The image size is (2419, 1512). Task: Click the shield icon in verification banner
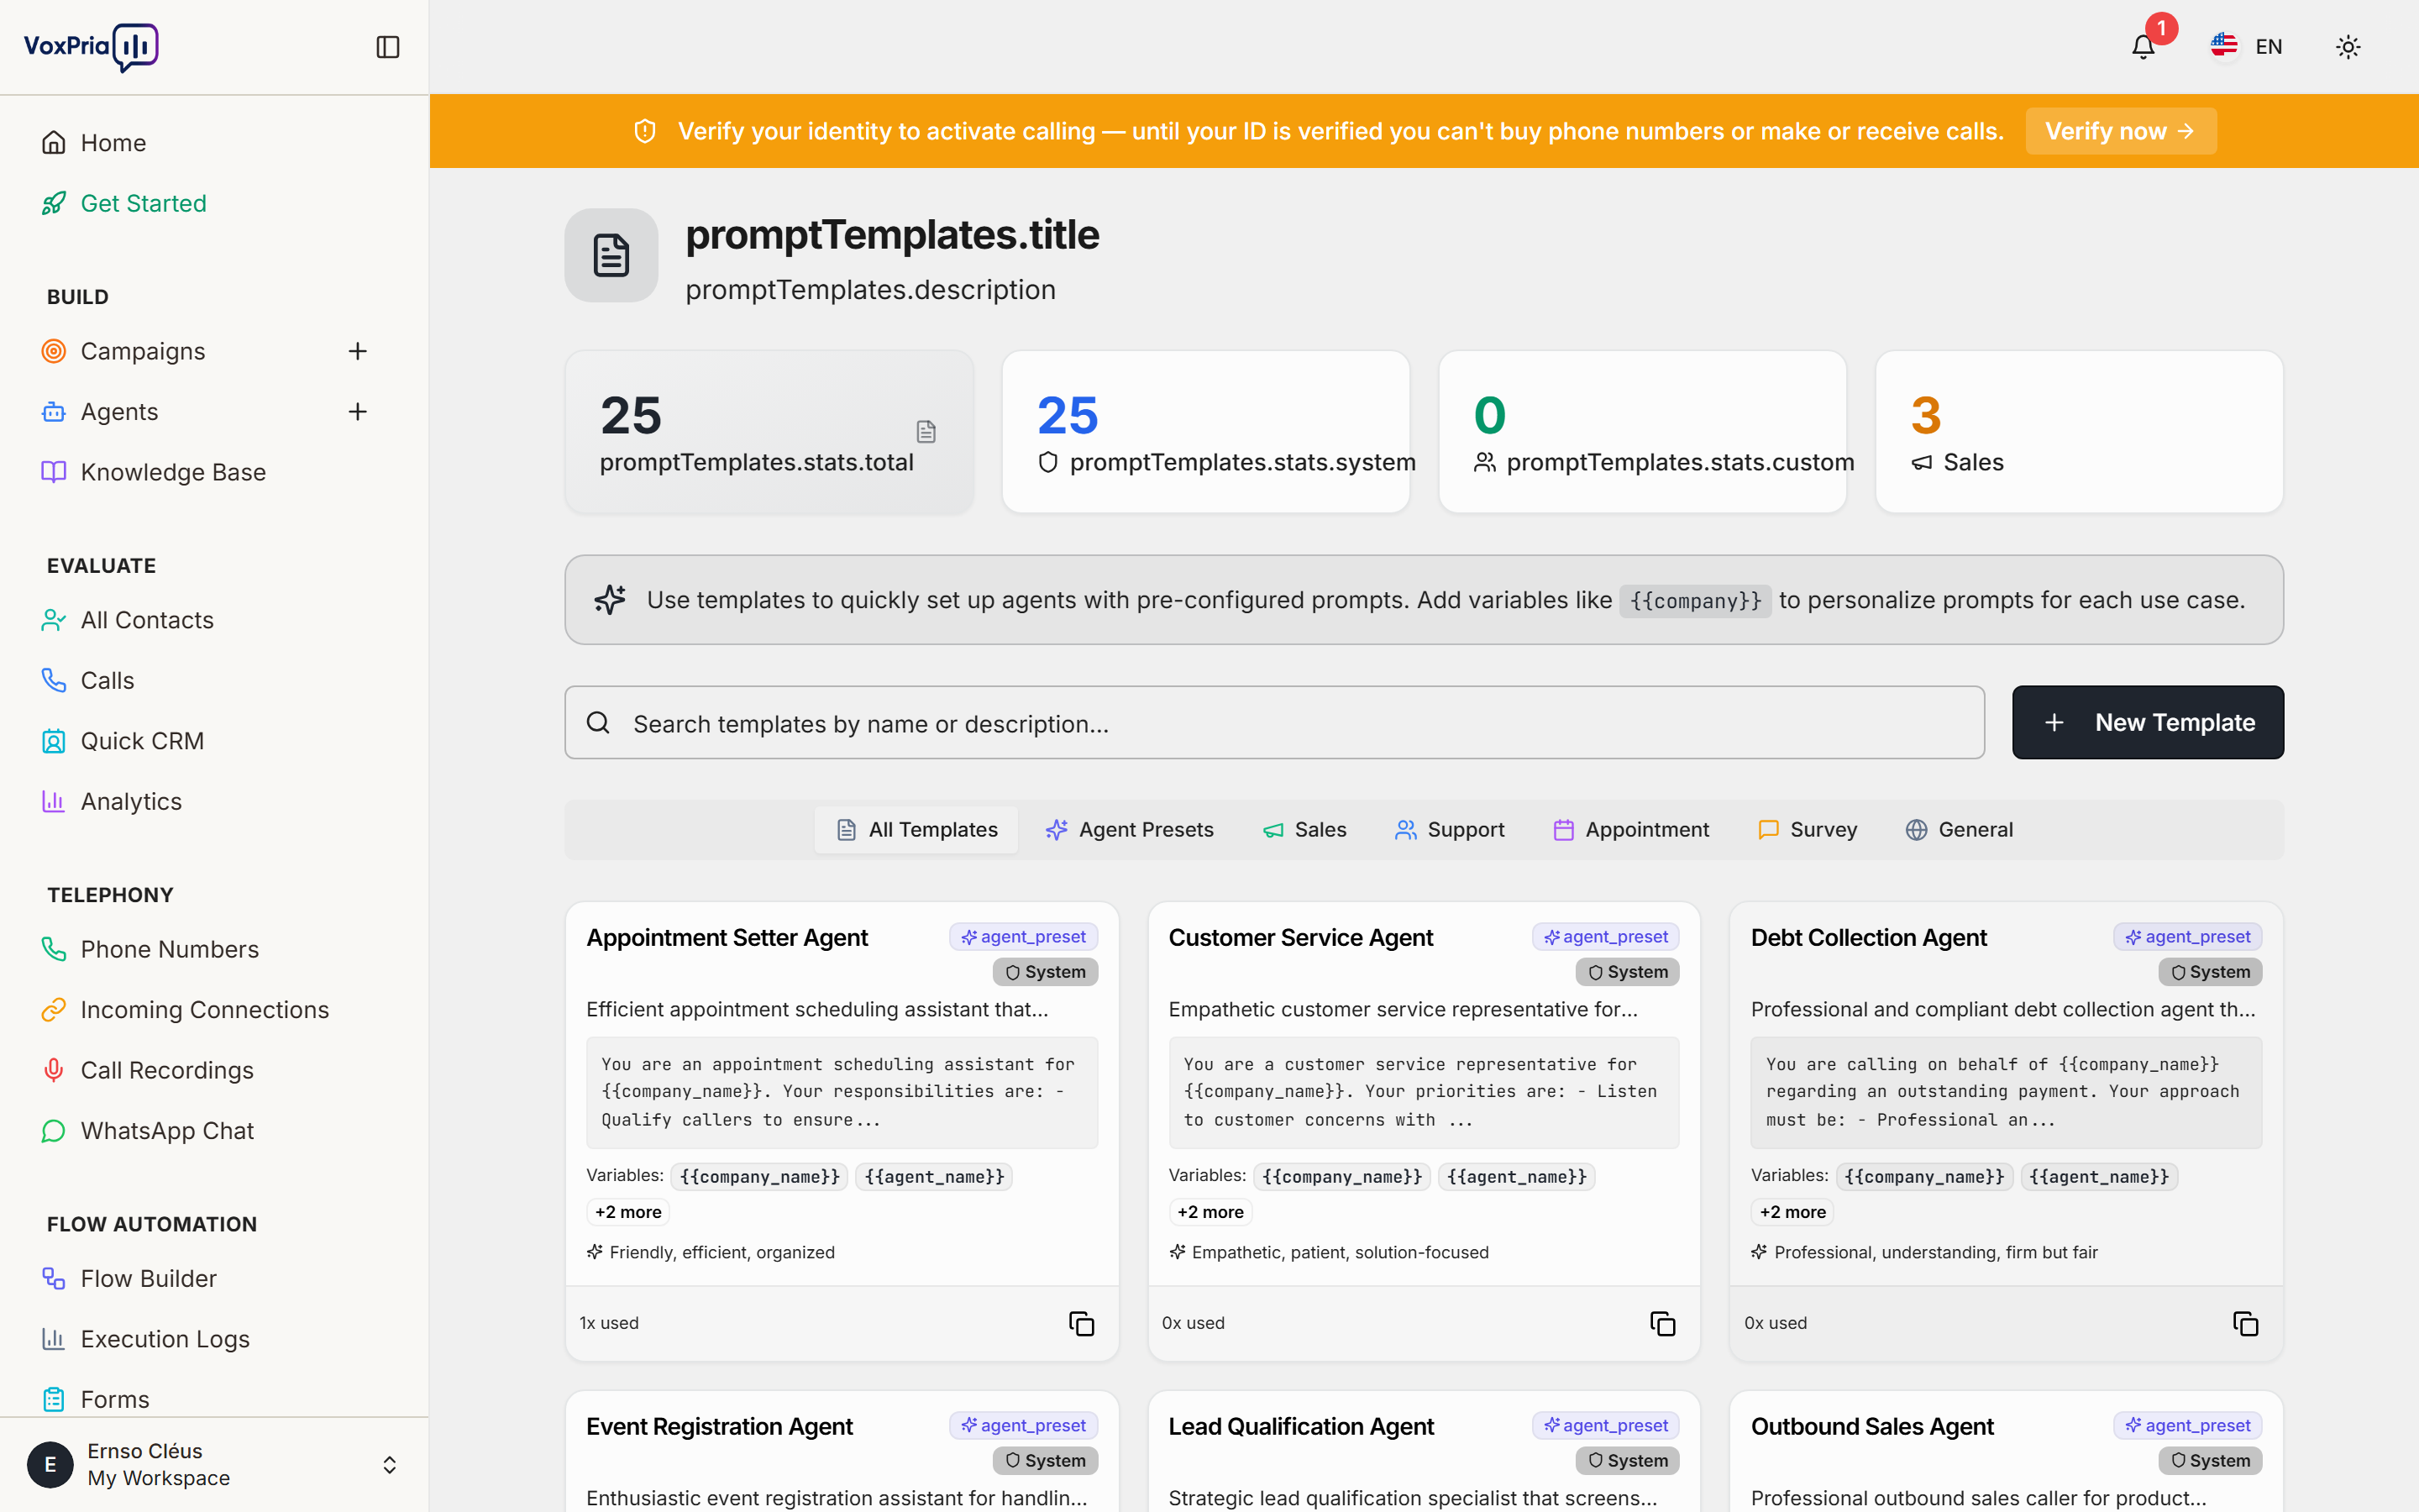(x=646, y=131)
